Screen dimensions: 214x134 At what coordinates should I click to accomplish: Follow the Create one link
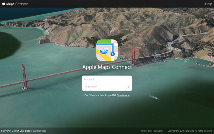[x=123, y=95]
